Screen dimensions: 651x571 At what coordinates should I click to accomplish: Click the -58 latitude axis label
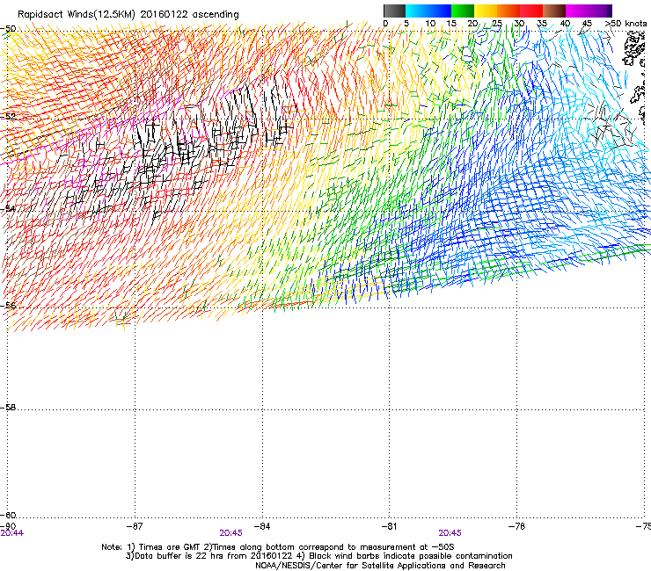coord(8,408)
